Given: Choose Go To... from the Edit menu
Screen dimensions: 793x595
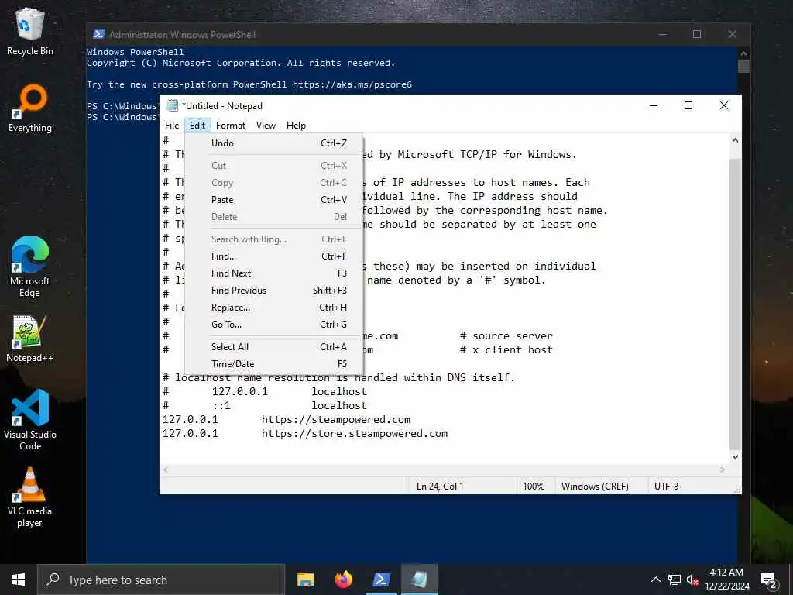Looking at the screenshot, I should 274,325.
